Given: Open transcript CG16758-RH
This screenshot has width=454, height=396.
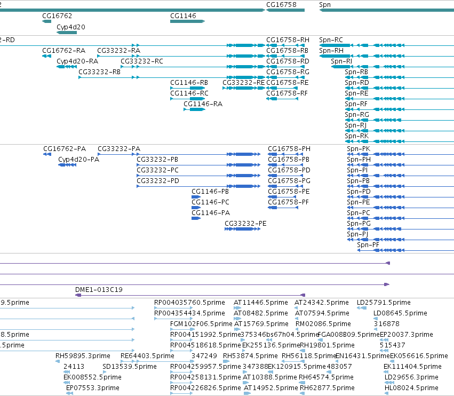Looking at the screenshot, I should click(x=288, y=40).
